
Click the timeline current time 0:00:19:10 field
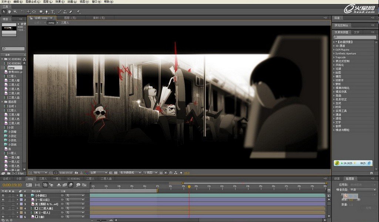click(x=12, y=185)
